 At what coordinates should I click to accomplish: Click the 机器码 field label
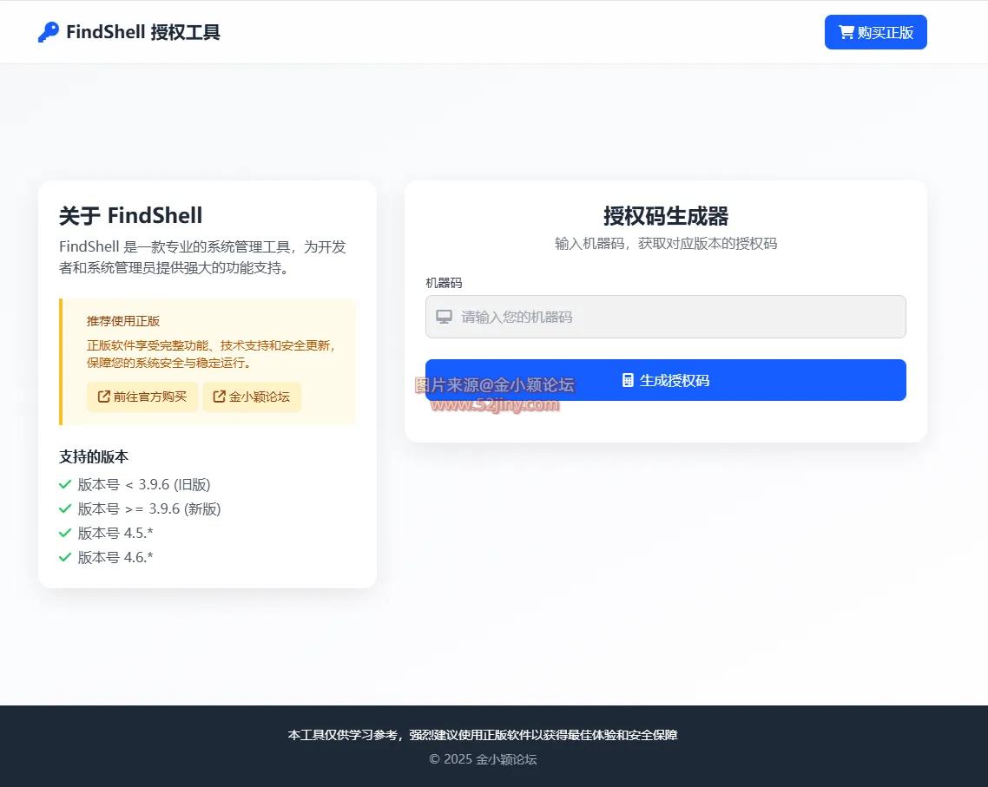pos(444,283)
